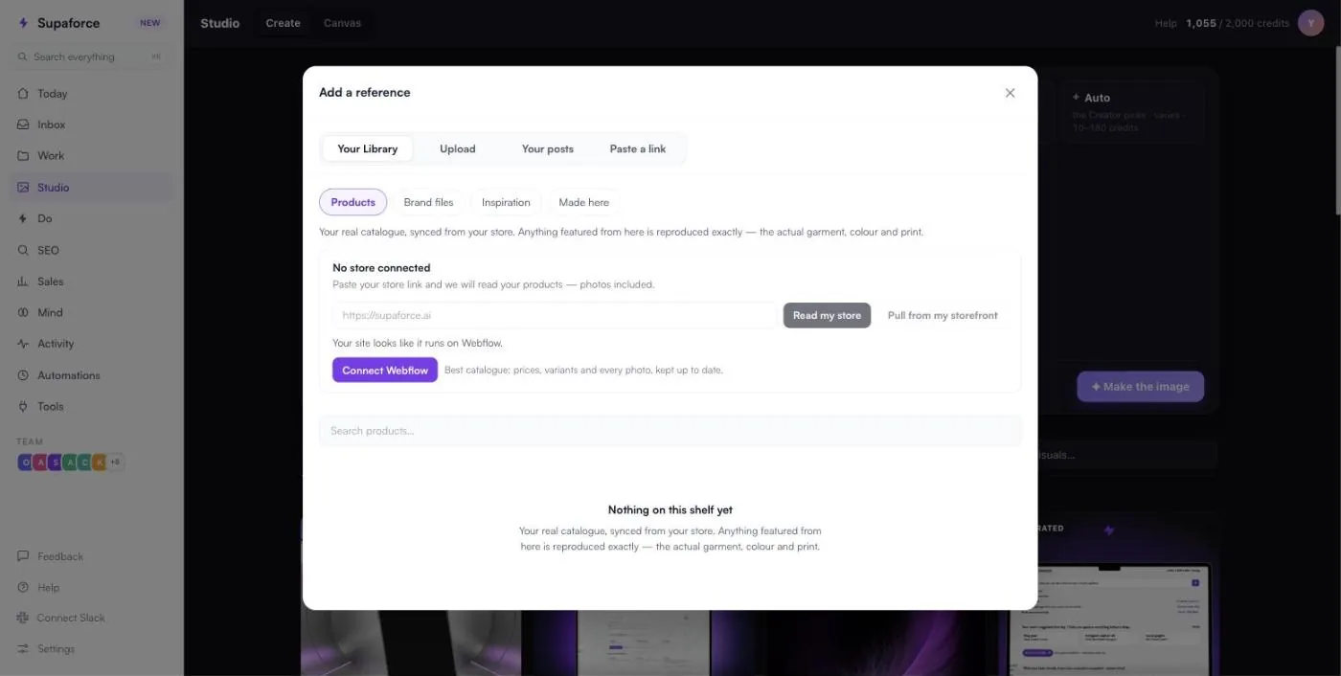Open the Mind icon in sidebar
This screenshot has width=1341, height=676.
click(x=23, y=312)
